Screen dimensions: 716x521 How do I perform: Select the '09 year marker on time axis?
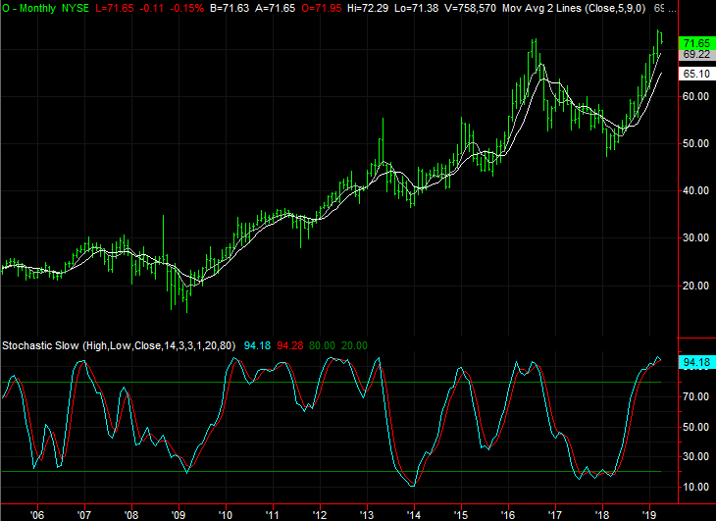[179, 513]
